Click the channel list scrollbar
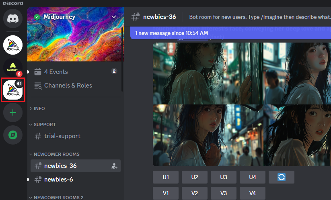331x200 pixels. tap(122, 59)
